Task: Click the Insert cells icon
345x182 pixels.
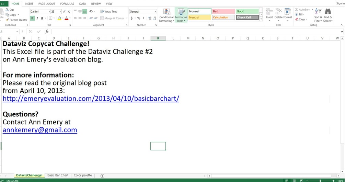Action: click(x=269, y=11)
